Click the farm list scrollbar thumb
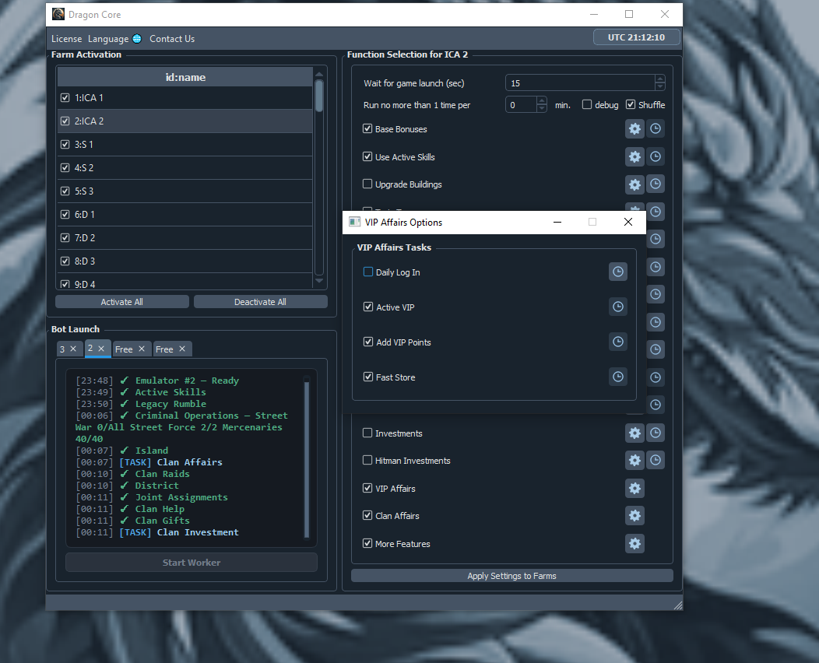 click(319, 95)
